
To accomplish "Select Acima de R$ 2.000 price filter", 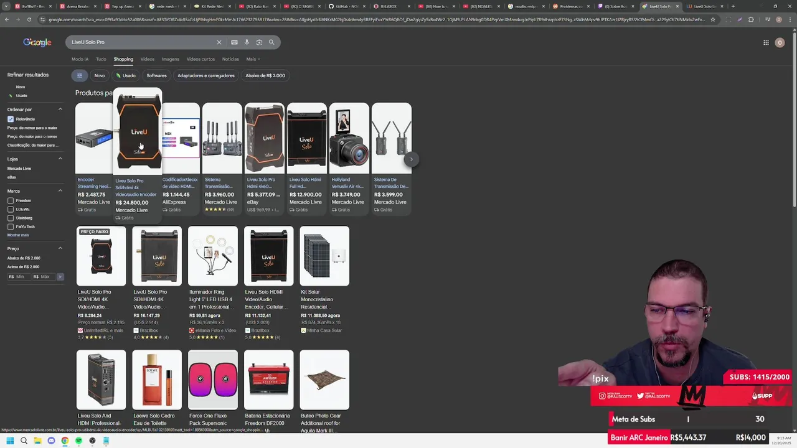I will pos(23,267).
